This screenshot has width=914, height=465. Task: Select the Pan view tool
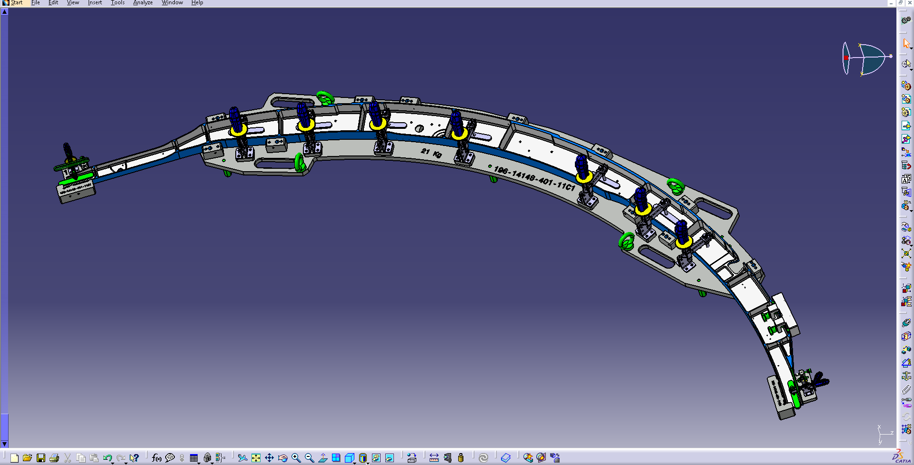tap(269, 458)
